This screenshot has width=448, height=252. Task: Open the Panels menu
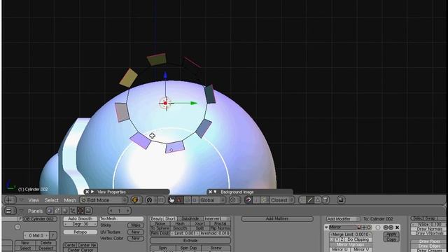click(x=35, y=211)
